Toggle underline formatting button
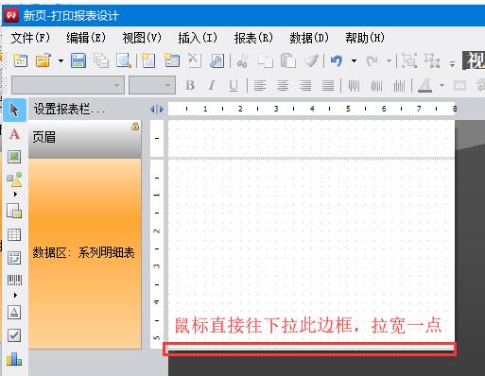Screen dimensions: 485x376 tap(234, 85)
